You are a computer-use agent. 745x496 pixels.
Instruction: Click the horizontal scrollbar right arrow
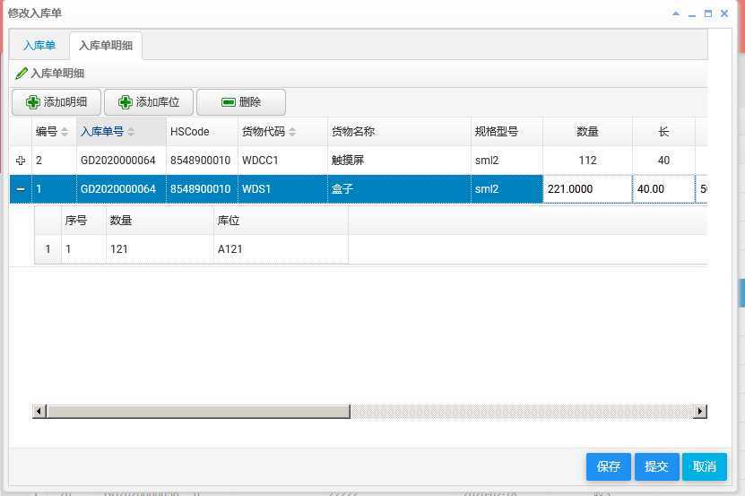699,412
